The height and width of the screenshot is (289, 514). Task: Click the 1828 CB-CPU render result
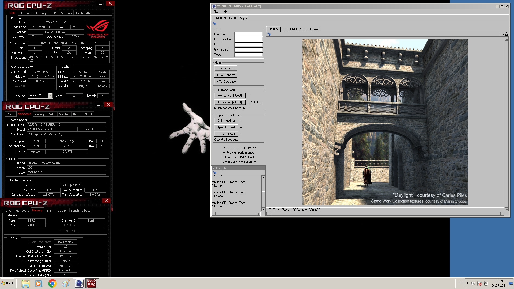tap(255, 102)
